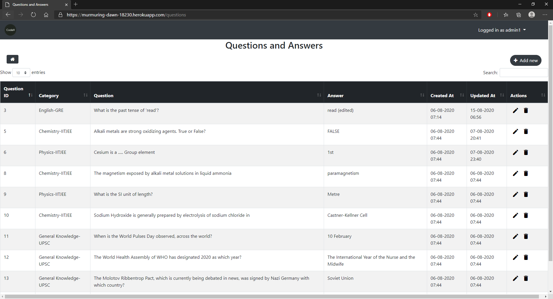Edit the World Health Assembly question
The image size is (553, 299).
pos(515,257)
